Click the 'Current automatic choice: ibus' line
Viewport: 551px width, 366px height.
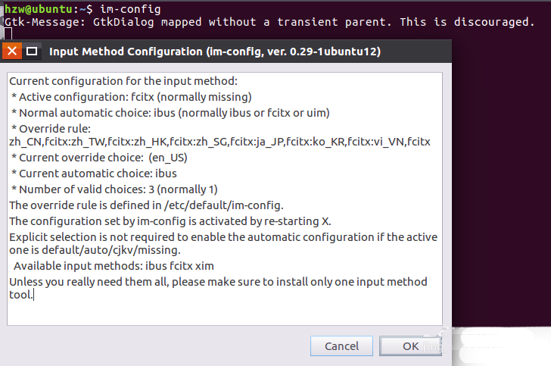pyautogui.click(x=95, y=174)
